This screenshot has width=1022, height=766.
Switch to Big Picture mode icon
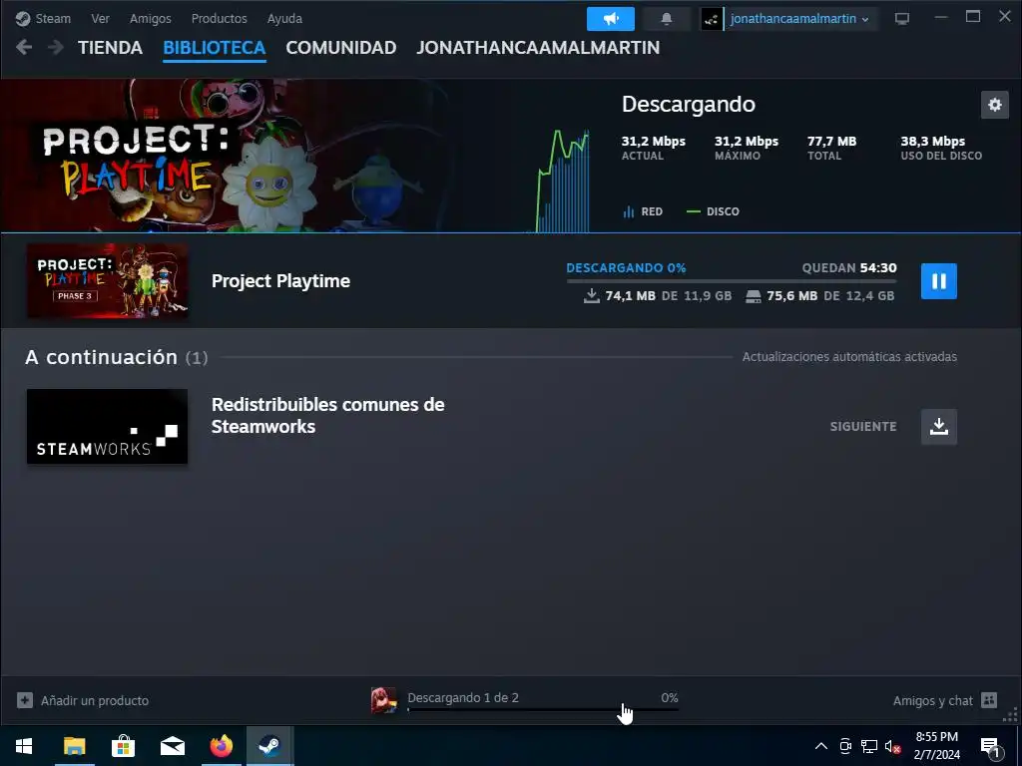point(902,18)
